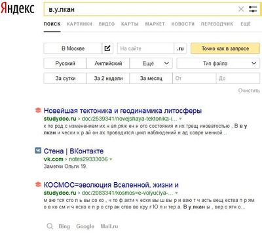Open the Ещё services tab
Viewport: 262px width, 238px height.
(x=246, y=24)
